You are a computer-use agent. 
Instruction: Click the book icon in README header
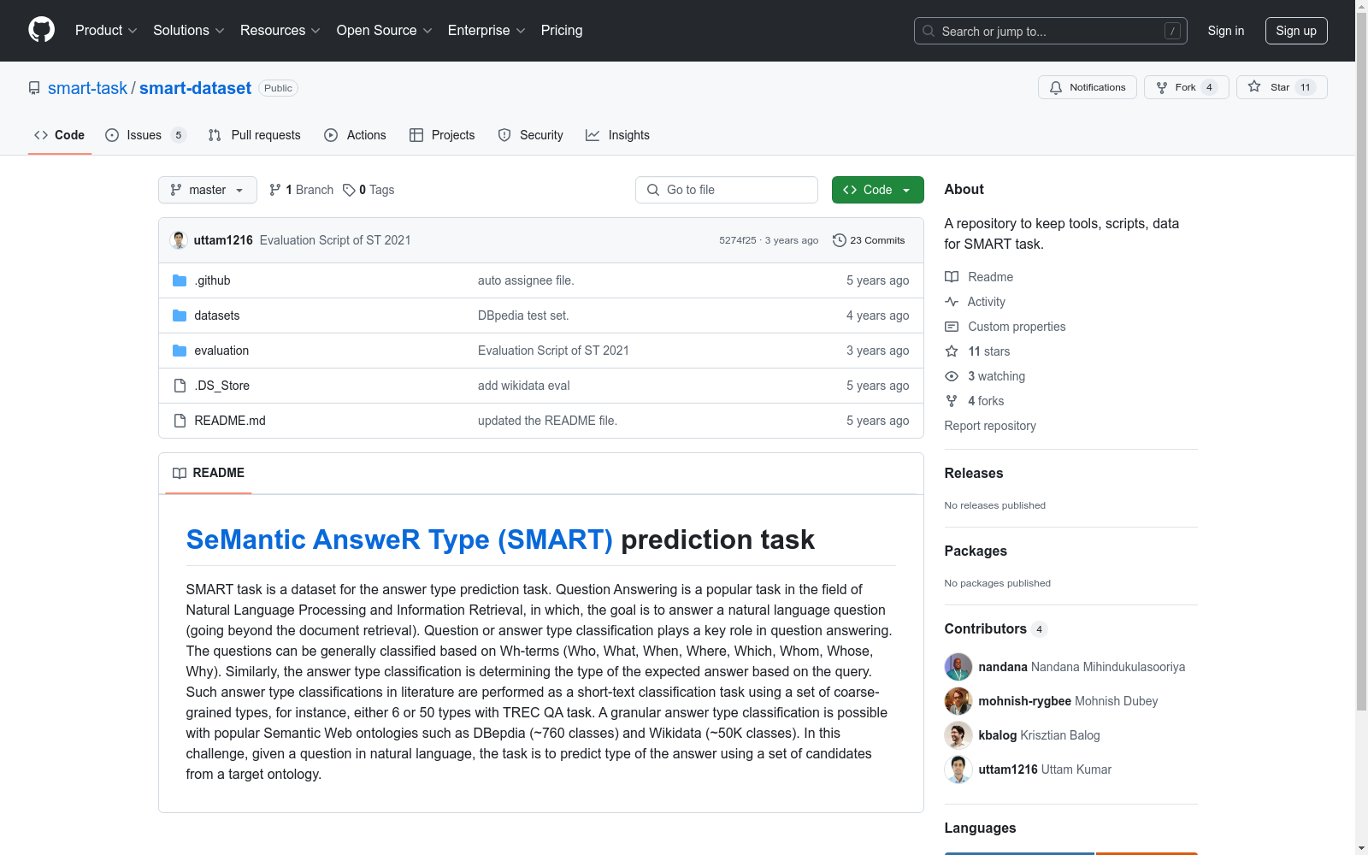coord(180,473)
